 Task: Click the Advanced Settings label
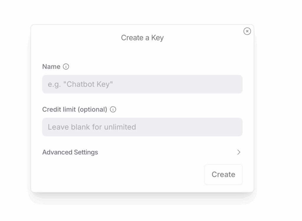click(x=70, y=152)
